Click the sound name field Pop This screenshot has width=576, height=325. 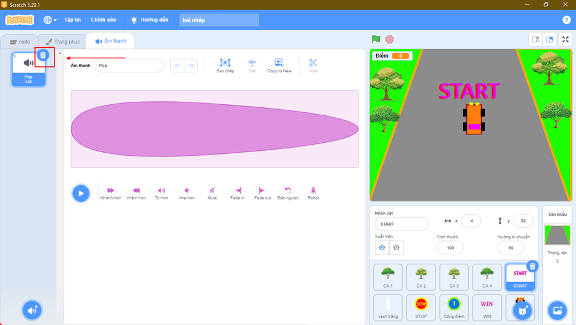pos(129,66)
